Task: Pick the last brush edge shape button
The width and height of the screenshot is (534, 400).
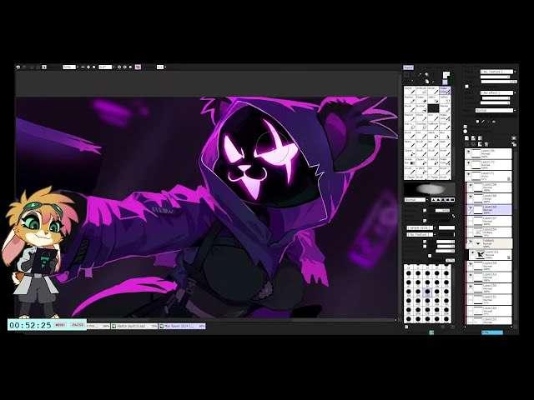Action: 452,200
